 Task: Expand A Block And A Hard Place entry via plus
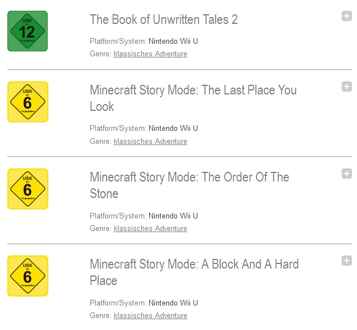(347, 261)
